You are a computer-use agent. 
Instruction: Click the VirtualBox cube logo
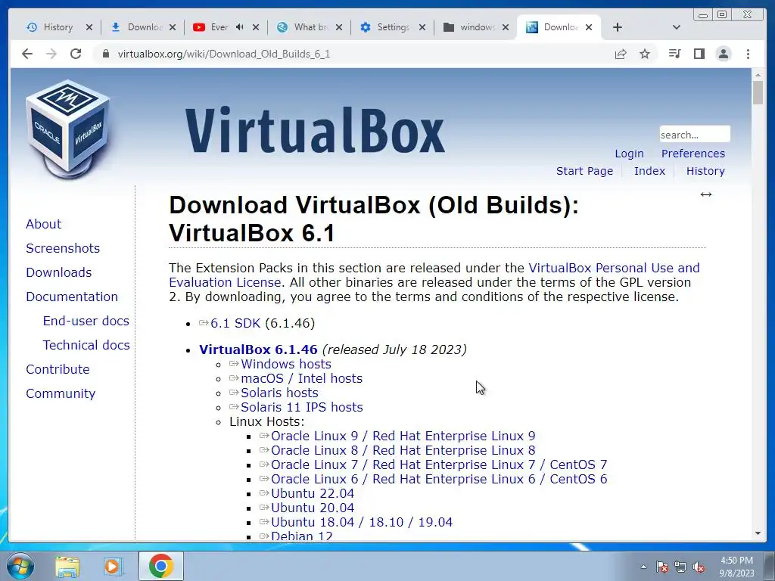[x=68, y=129]
